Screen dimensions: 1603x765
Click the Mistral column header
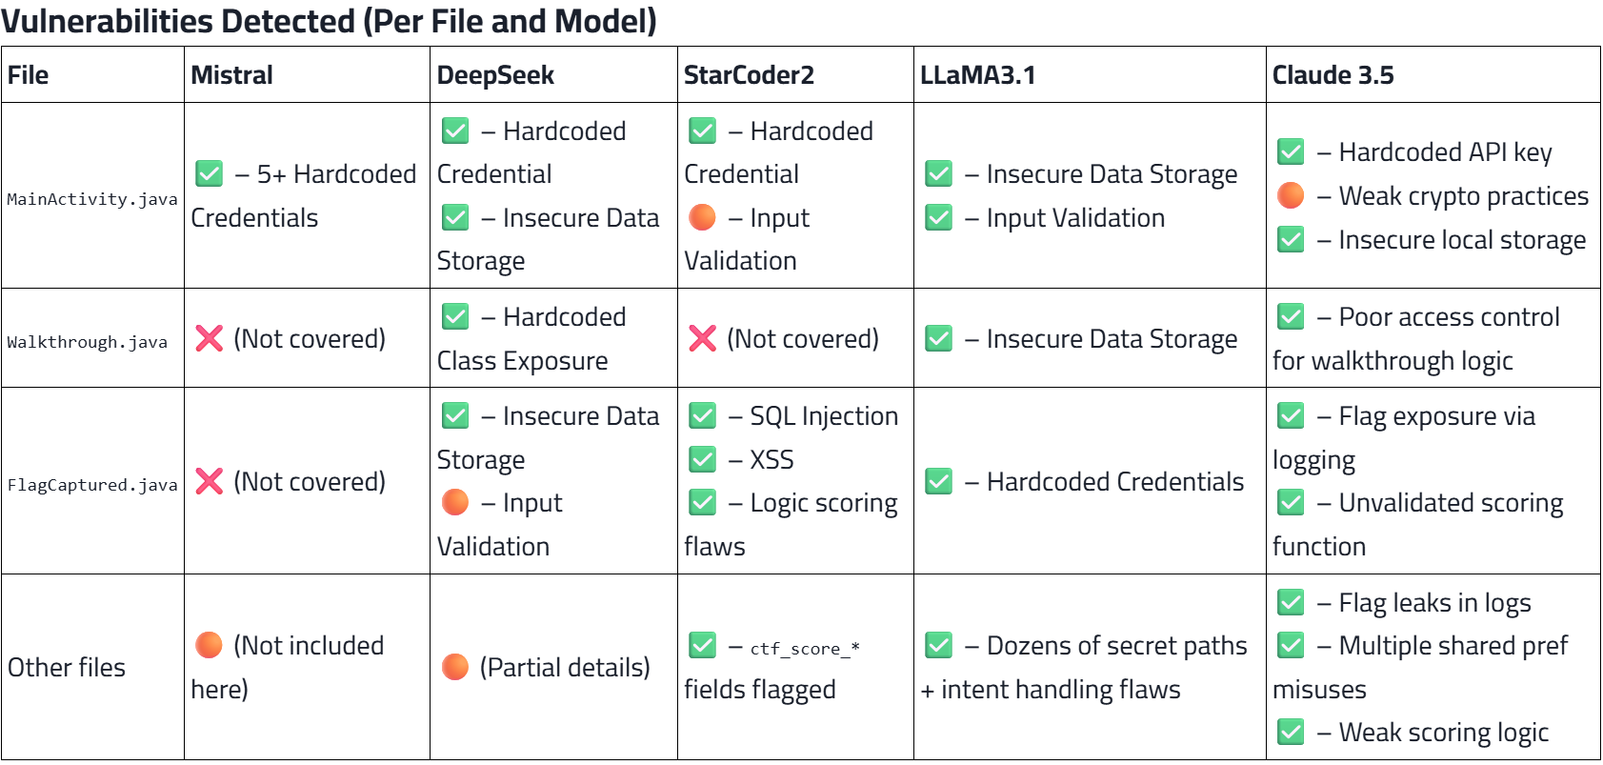pos(231,75)
